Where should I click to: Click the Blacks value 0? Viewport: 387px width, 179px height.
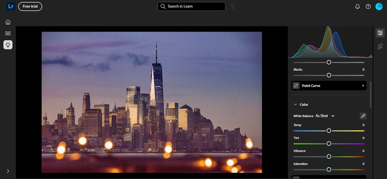click(363, 69)
